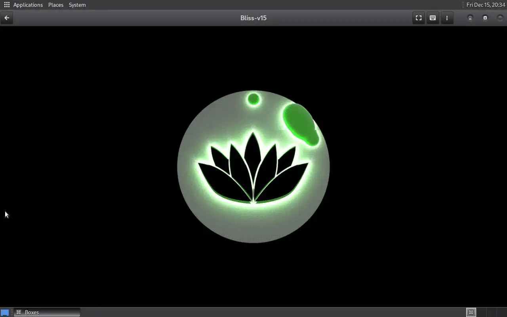Open the Places menu
The width and height of the screenshot is (507, 317).
click(x=56, y=5)
